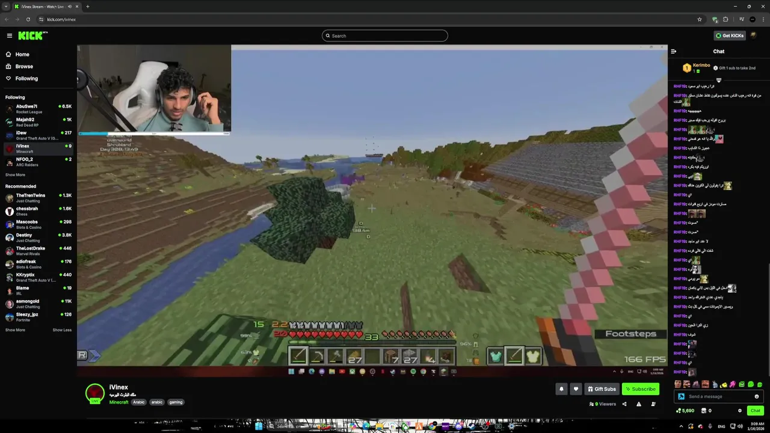This screenshot has width=770, height=433.
Task: Click the 5,690 channel points balance
Action: (685, 411)
